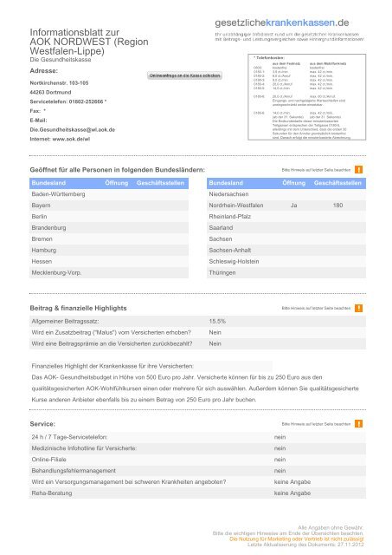Click 'nein' in the Behandlungsfehlermanagement row
Image resolution: width=392 pixels, height=555 pixels.
[x=280, y=471]
